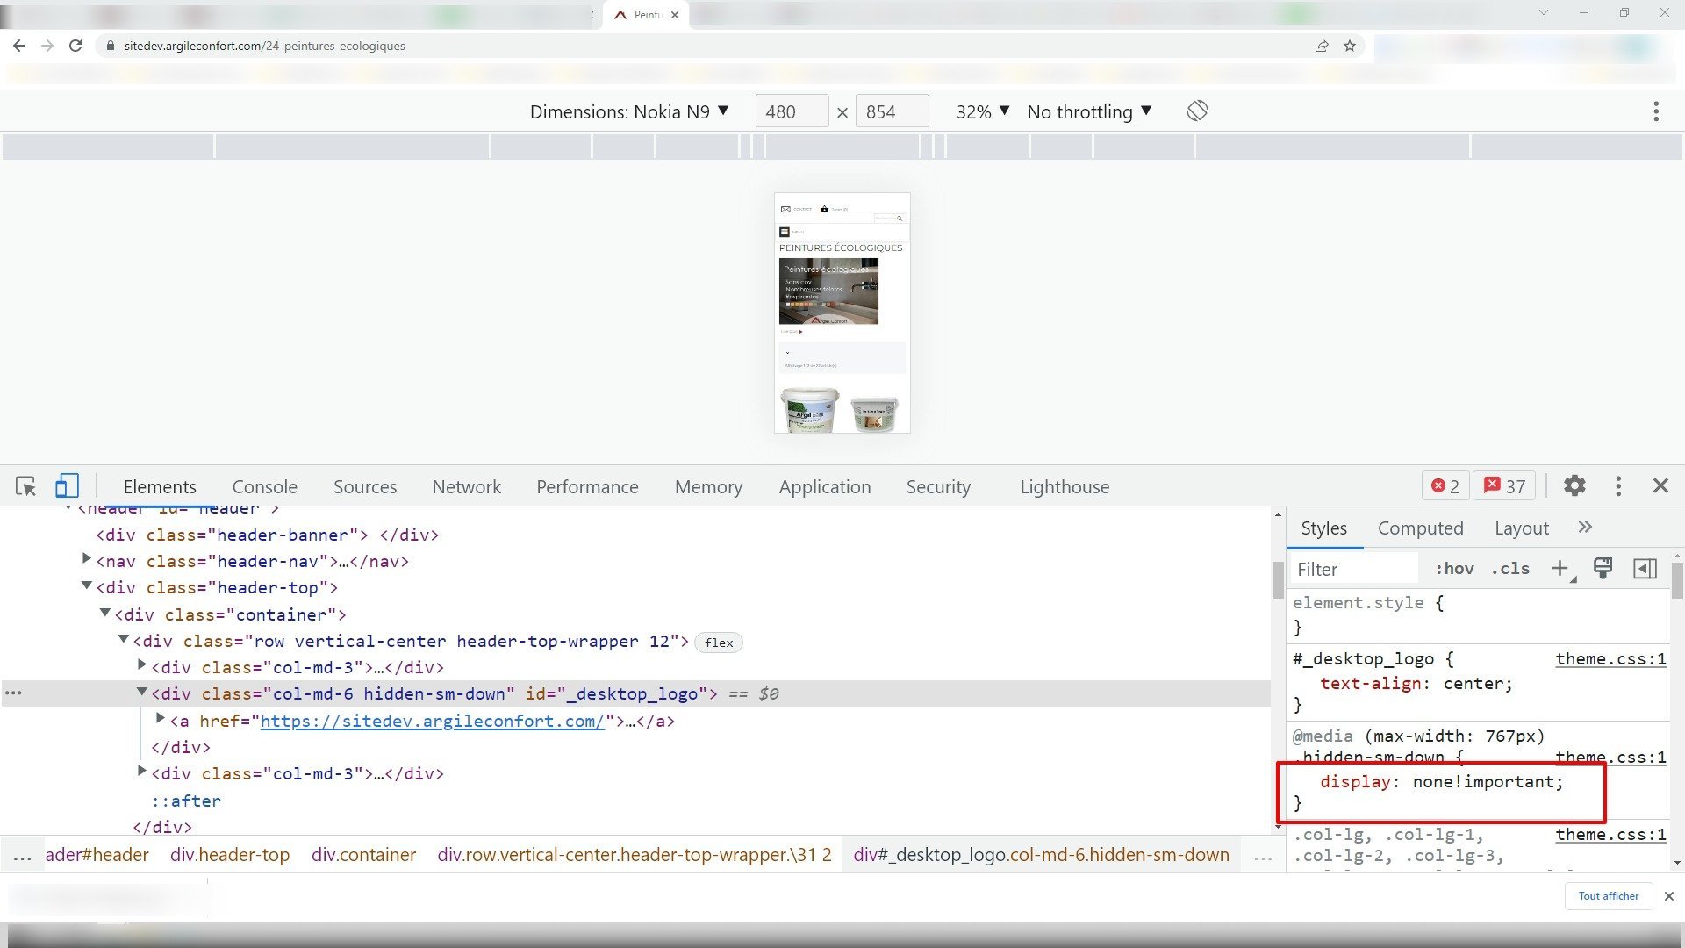Image resolution: width=1685 pixels, height=948 pixels.
Task: Open the Dimensions: Nokia N9 dropdown
Action: pyautogui.click(x=629, y=111)
